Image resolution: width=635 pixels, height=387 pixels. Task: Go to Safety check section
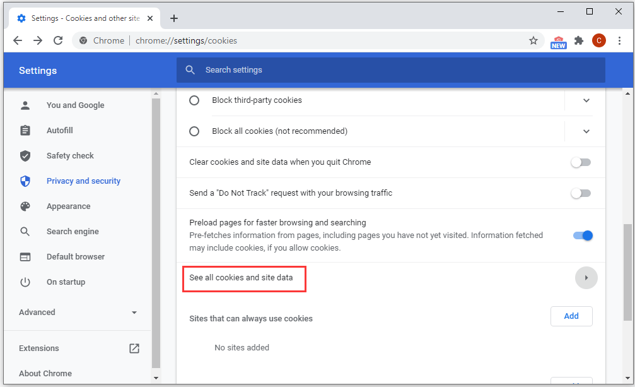[x=70, y=155]
